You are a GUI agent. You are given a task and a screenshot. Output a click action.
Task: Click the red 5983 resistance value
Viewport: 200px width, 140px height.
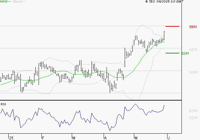(x=193, y=27)
